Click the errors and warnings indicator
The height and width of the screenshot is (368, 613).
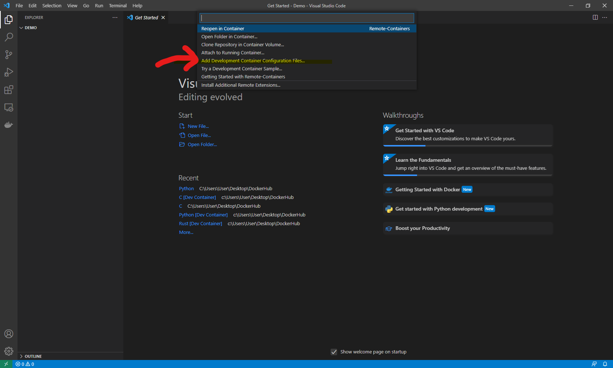(x=24, y=364)
